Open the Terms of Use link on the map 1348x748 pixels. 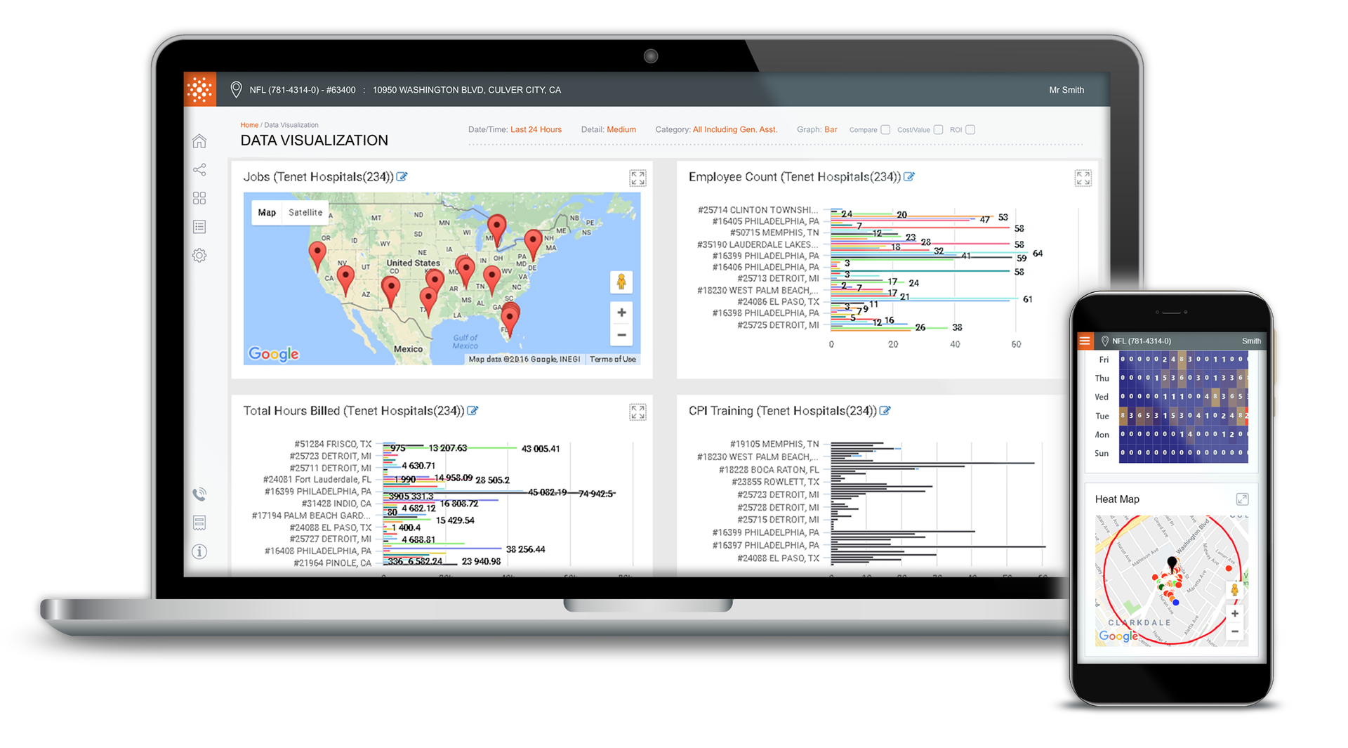click(612, 358)
